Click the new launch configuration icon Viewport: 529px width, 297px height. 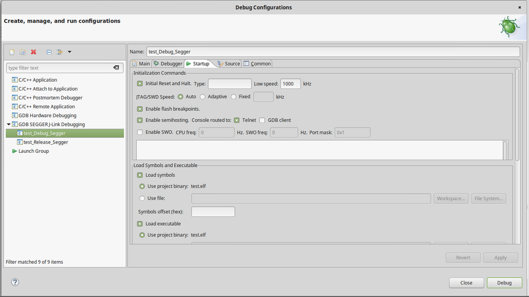coord(12,52)
